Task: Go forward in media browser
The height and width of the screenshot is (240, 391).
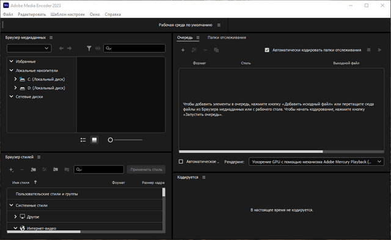Action: click(x=70, y=48)
